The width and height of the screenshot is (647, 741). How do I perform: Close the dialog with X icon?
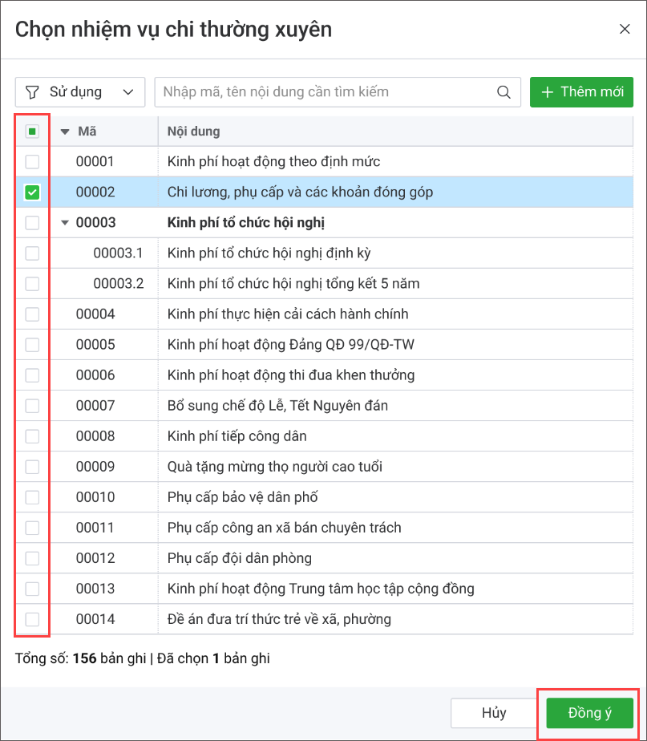[625, 29]
